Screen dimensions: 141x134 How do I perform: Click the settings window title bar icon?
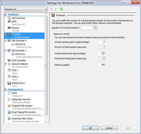(3, 3)
